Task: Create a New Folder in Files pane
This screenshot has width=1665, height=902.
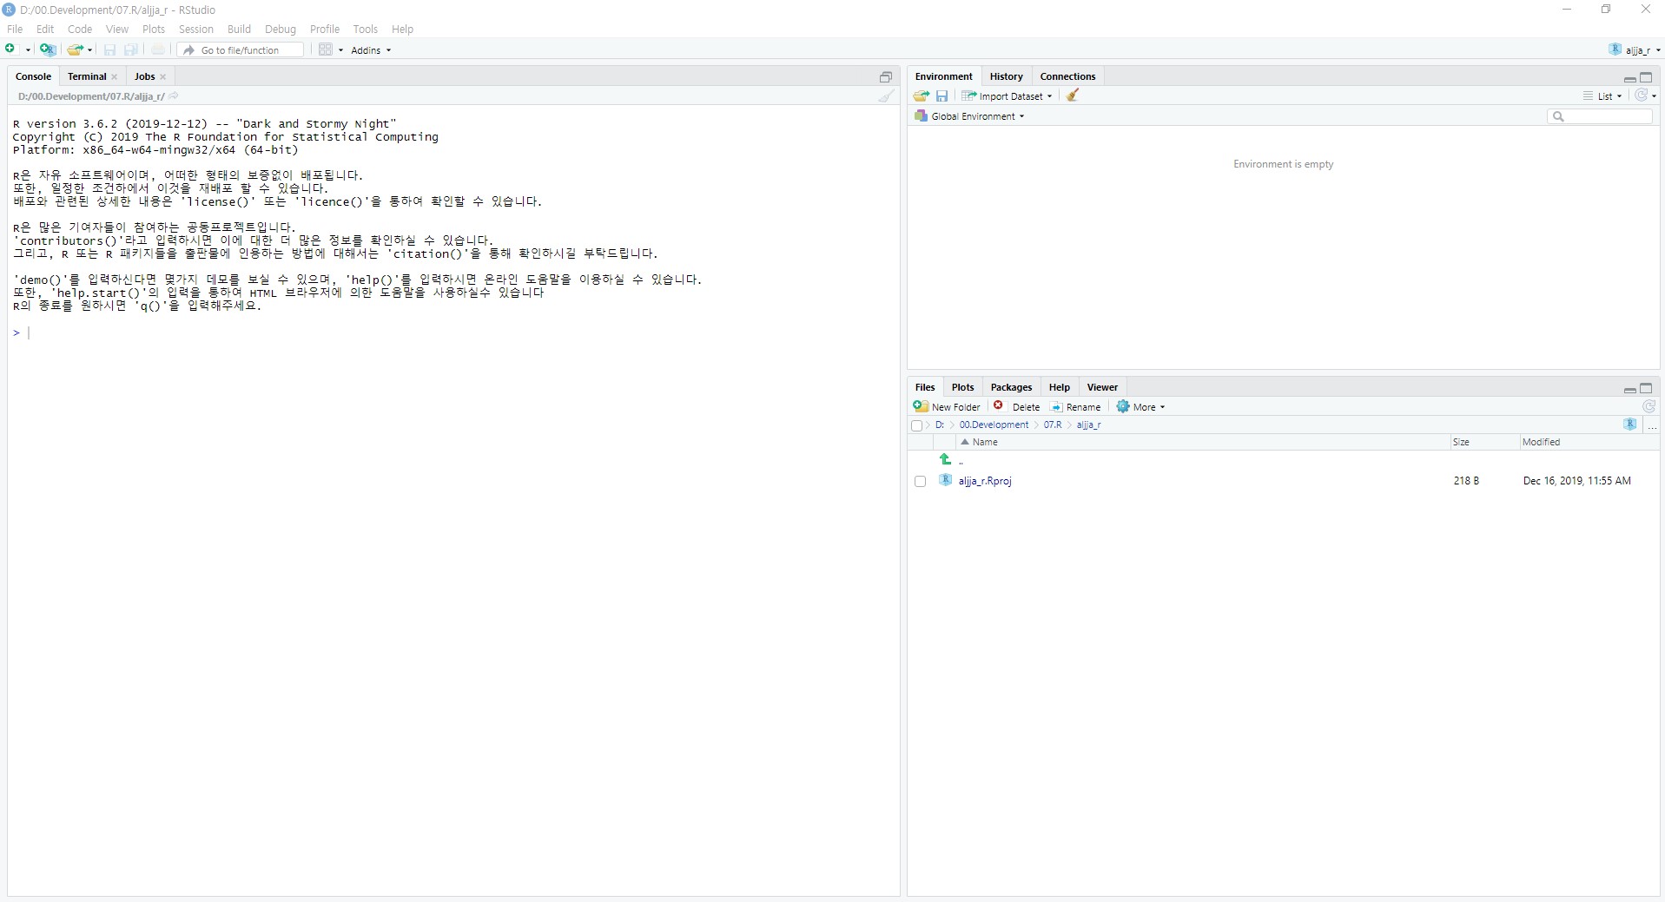Action: click(947, 406)
